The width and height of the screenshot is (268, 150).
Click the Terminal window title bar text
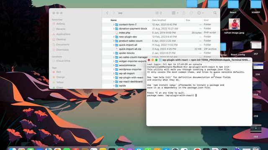coord(206,60)
